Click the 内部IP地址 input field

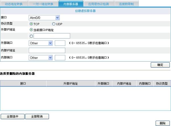click(x=47, y=50)
